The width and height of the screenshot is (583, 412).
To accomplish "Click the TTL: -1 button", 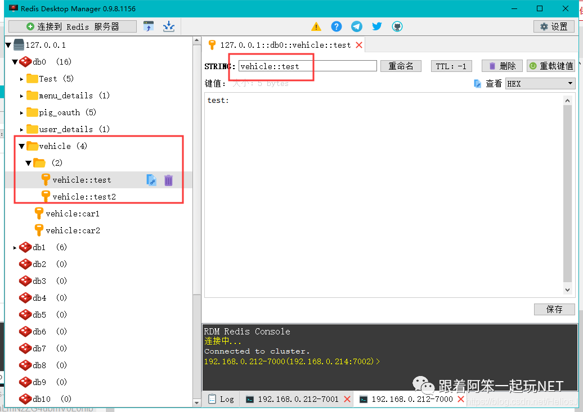I will click(451, 66).
